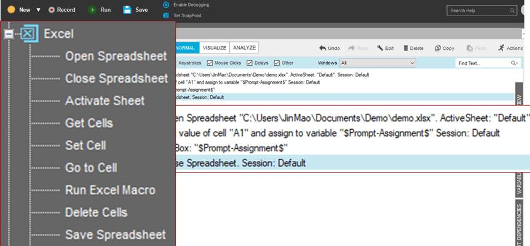Click the Find Text input box
The width and height of the screenshot is (530, 246).
coord(481,63)
